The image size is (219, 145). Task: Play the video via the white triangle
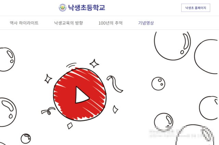click(82, 95)
